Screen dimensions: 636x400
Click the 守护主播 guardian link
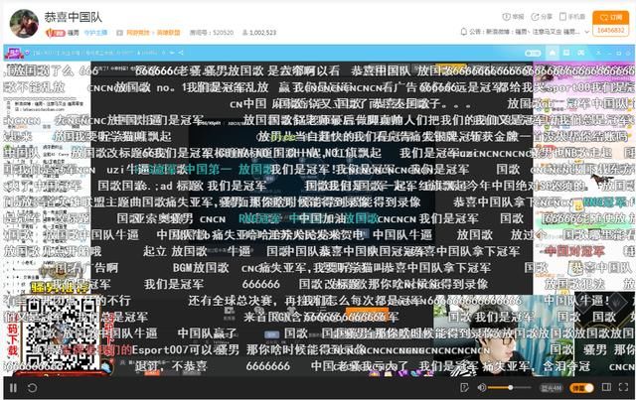click(95, 33)
